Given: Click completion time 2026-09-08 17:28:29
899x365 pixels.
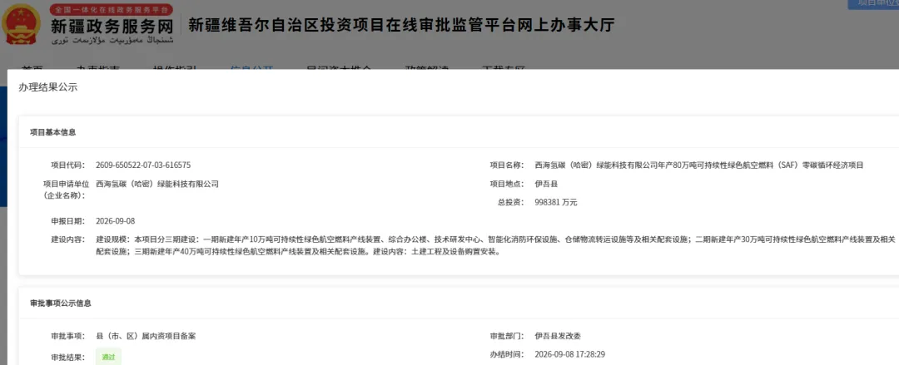Looking at the screenshot, I should (570, 354).
